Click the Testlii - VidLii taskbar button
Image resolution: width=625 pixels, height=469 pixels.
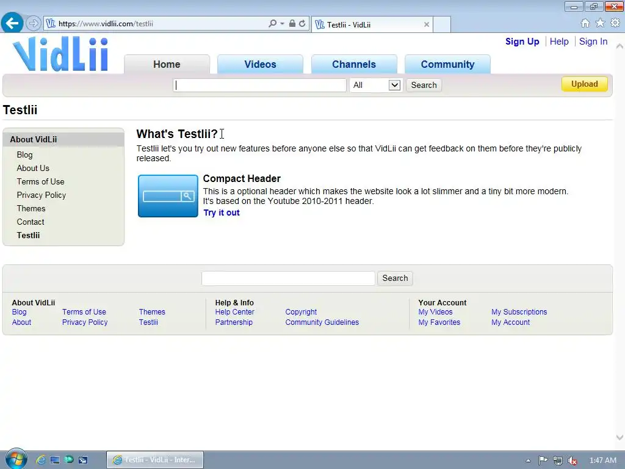[155, 460]
